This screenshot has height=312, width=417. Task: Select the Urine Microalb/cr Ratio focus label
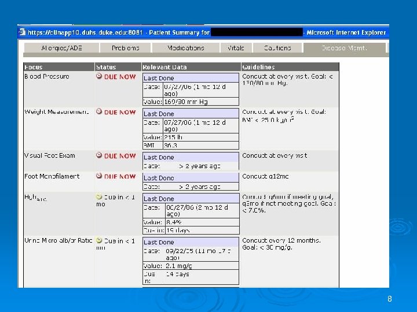click(58, 240)
